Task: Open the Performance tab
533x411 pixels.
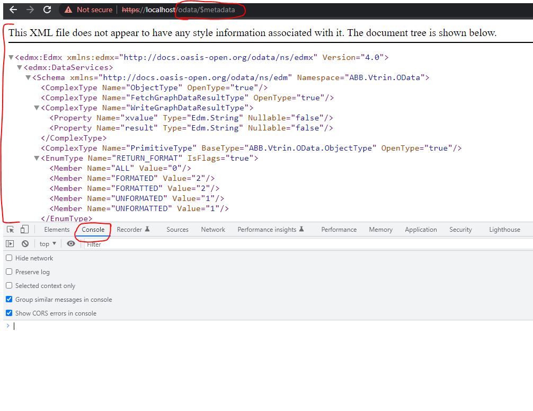Action: pyautogui.click(x=339, y=230)
